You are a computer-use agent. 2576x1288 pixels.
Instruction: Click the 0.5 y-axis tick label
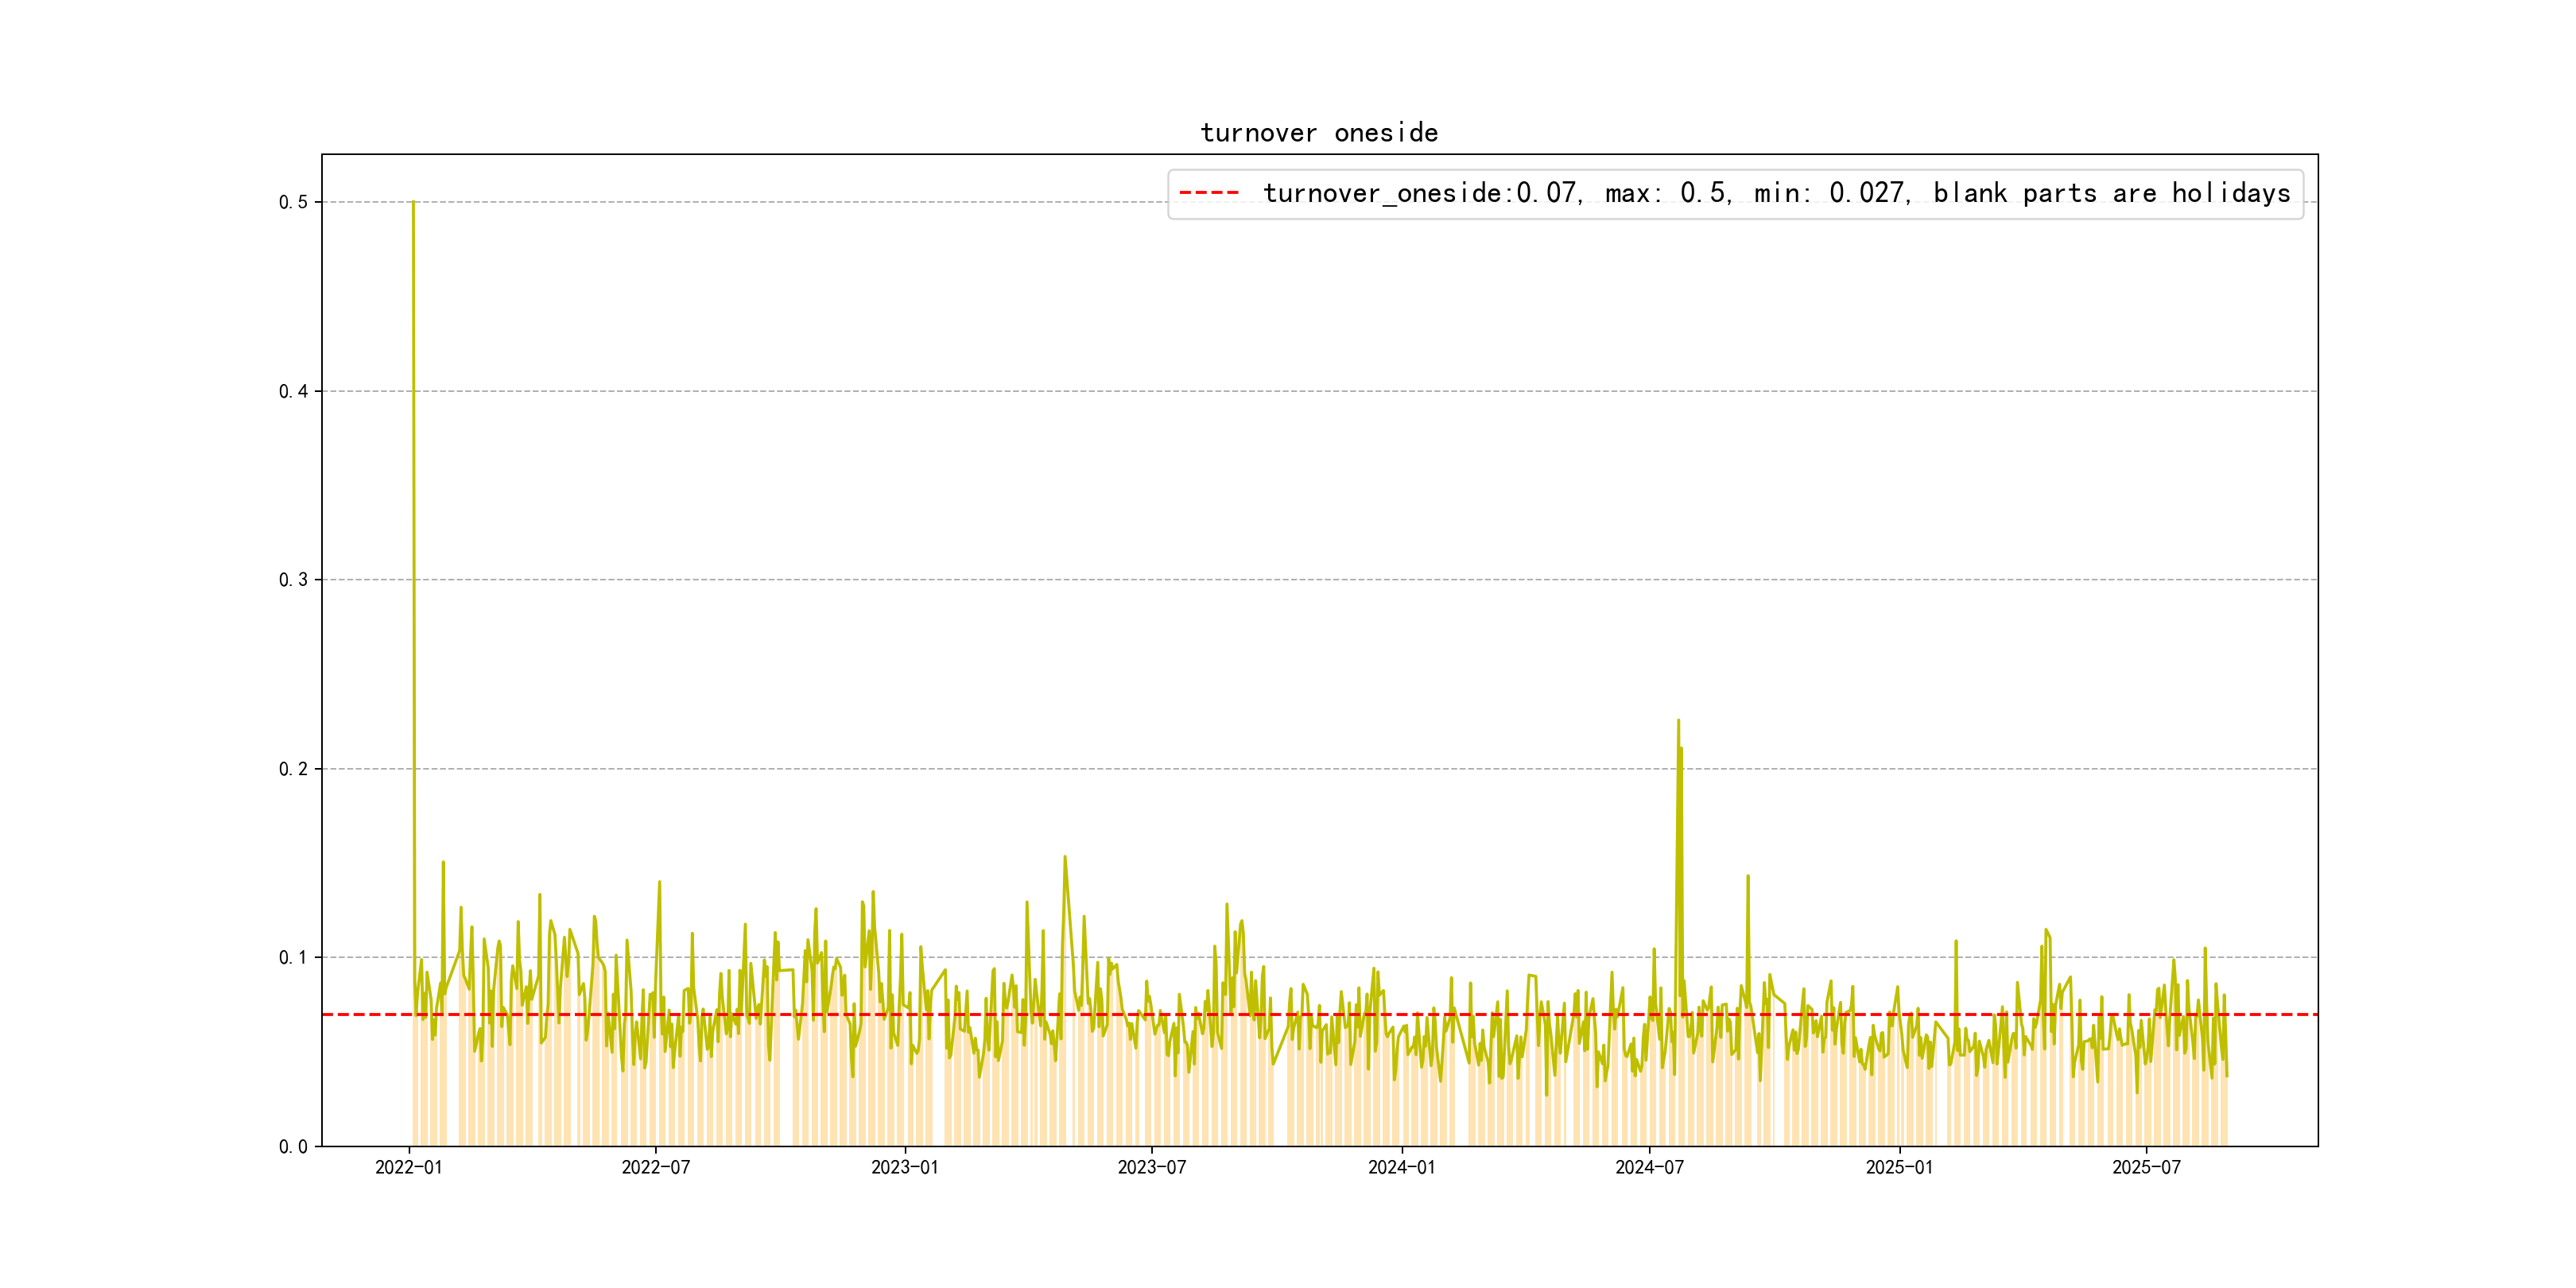click(293, 202)
